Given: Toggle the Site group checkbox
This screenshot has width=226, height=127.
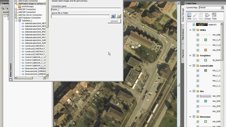Looking at the screenshot, I should tap(194, 91).
